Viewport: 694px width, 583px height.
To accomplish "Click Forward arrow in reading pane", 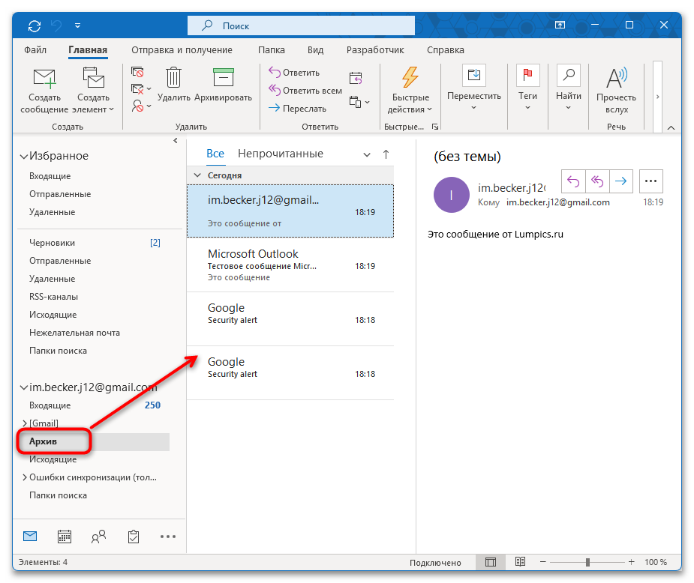I will point(621,181).
